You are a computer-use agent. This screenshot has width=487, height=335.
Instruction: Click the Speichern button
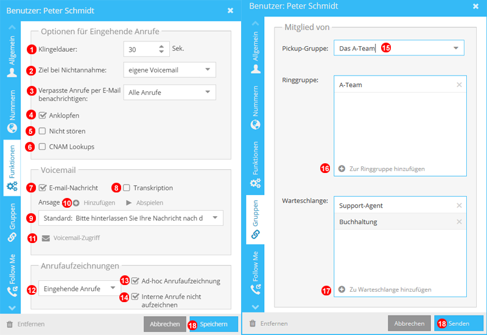(x=214, y=324)
